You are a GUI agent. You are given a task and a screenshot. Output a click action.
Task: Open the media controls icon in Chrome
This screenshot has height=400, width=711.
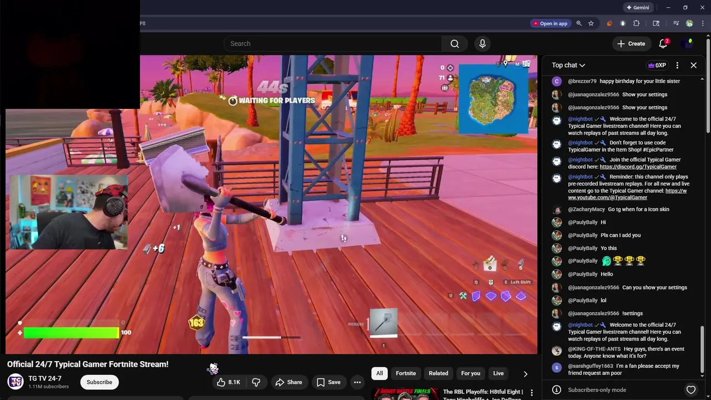click(x=676, y=23)
